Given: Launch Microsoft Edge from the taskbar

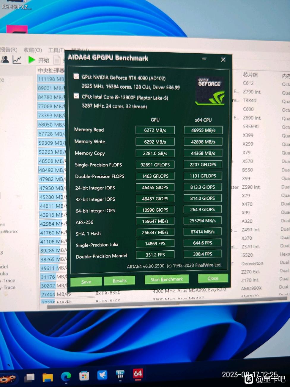Looking at the screenshot, I should [66, 377].
